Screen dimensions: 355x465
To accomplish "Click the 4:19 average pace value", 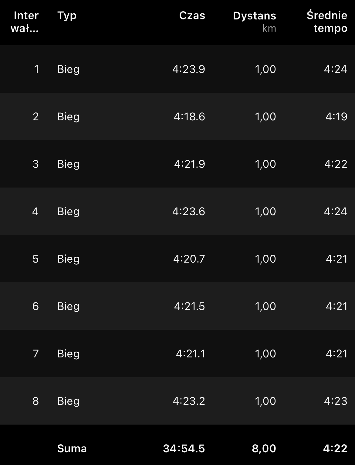I will tap(336, 117).
